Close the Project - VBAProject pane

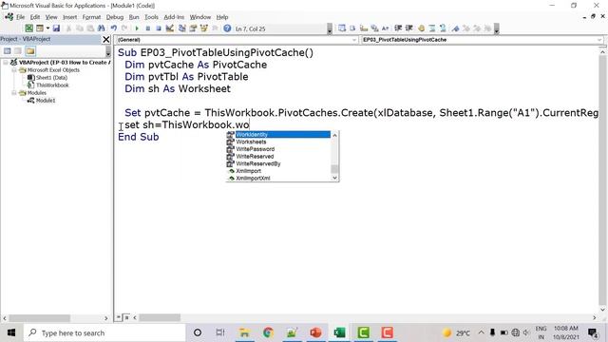[106, 40]
